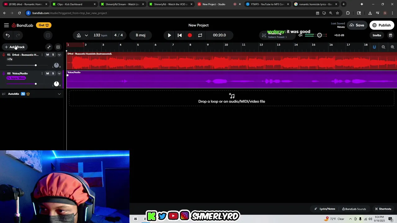Viewport: 397px width, 223px height.
Task: Open the 4 / 4 time signature
Action: [118, 35]
